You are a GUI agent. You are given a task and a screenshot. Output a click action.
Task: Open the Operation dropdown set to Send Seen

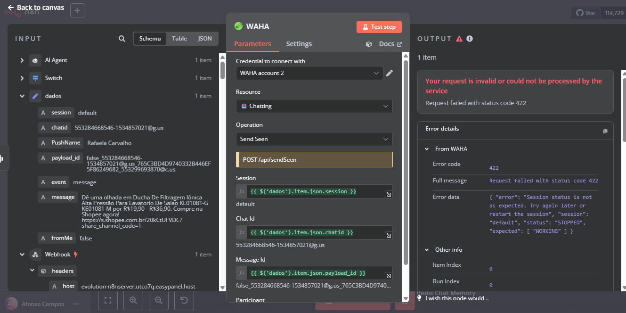click(314, 139)
